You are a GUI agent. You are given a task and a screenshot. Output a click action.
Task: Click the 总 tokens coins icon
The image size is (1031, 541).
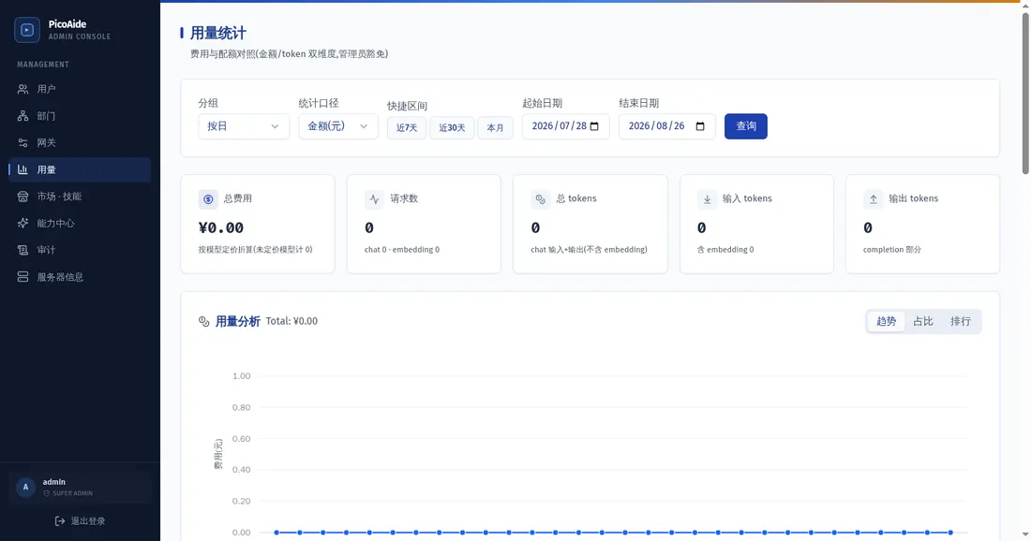[x=541, y=199]
